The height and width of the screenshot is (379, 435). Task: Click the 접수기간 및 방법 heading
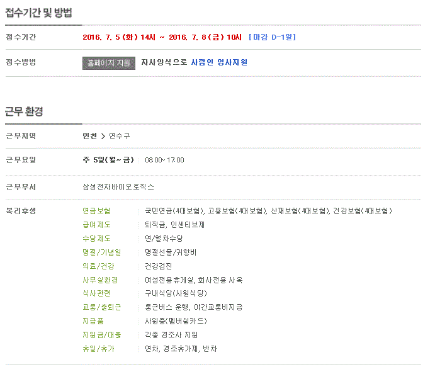(38, 12)
